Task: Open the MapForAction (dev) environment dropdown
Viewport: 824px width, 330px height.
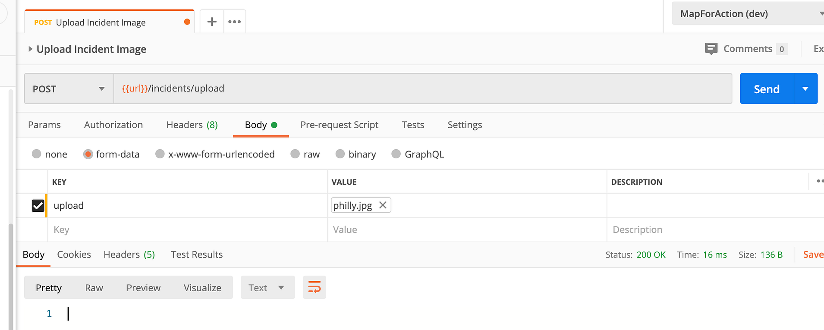Action: point(748,13)
